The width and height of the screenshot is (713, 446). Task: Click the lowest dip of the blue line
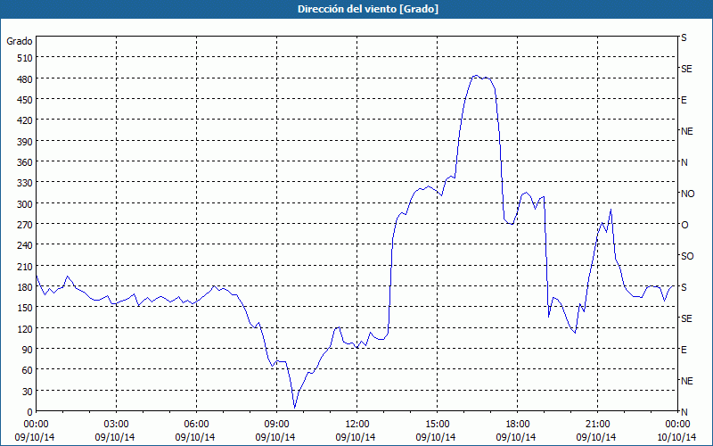294,408
